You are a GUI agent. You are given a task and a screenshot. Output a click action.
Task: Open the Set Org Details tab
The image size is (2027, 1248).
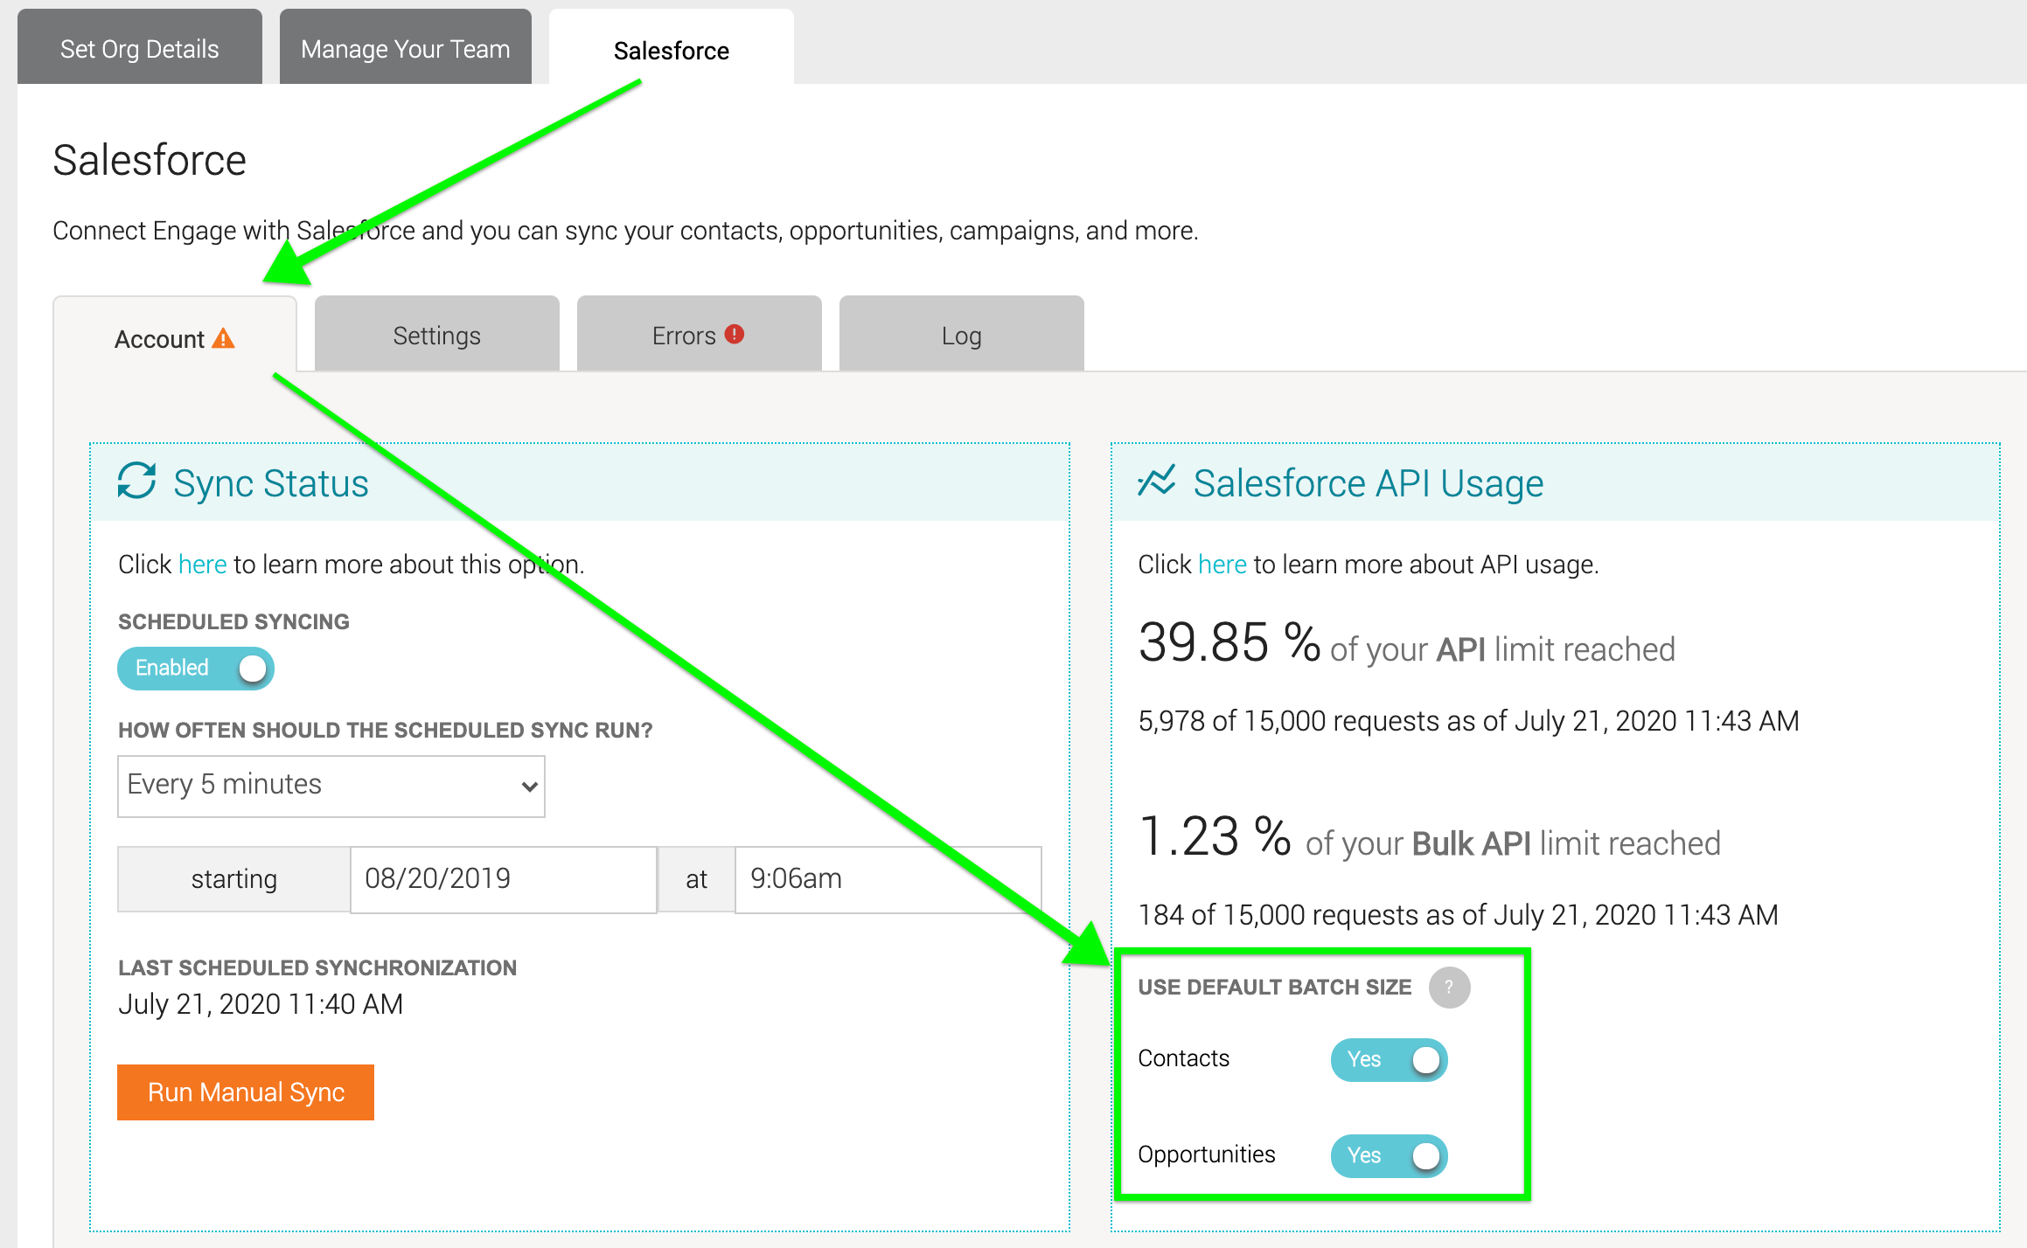coord(140,47)
